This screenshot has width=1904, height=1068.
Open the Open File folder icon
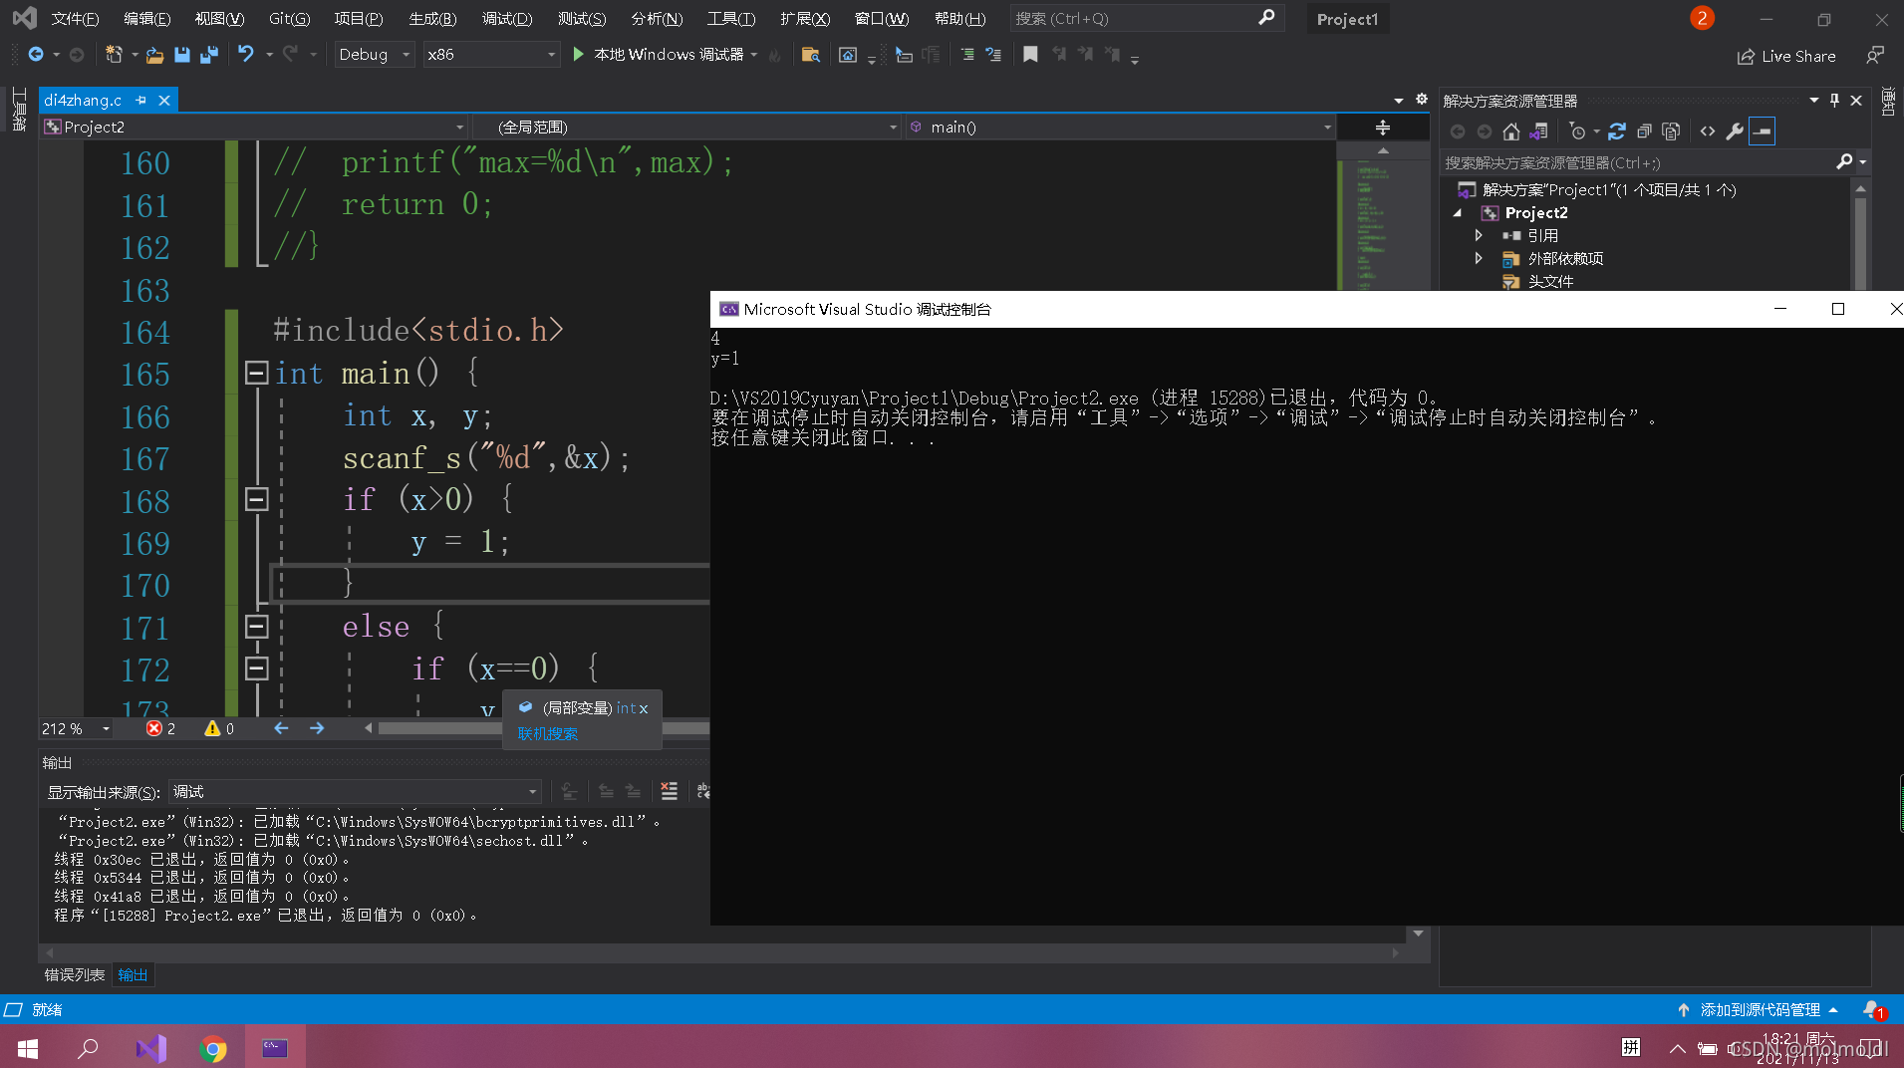click(x=154, y=55)
